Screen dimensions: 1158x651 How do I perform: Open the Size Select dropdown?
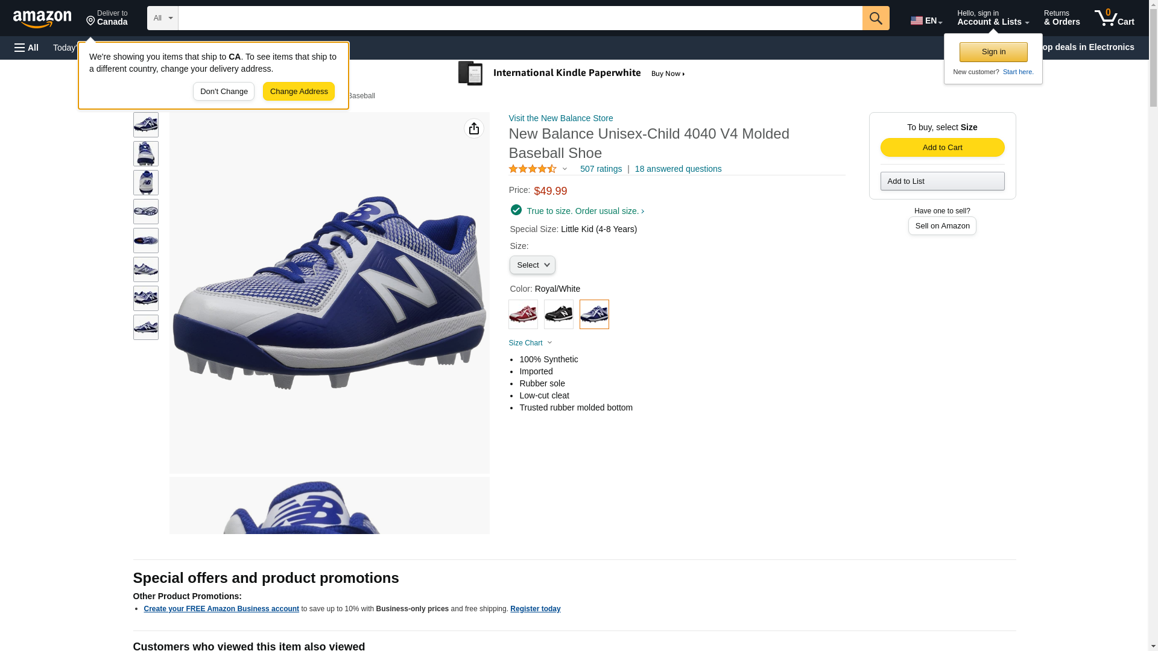[x=532, y=265]
